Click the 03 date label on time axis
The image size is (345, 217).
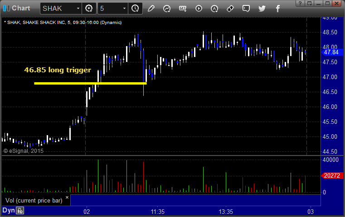pyautogui.click(x=311, y=212)
